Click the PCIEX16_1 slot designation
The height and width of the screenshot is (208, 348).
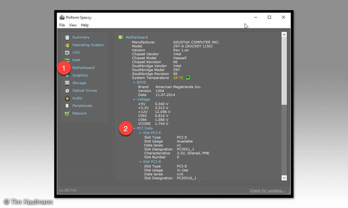click(186, 178)
